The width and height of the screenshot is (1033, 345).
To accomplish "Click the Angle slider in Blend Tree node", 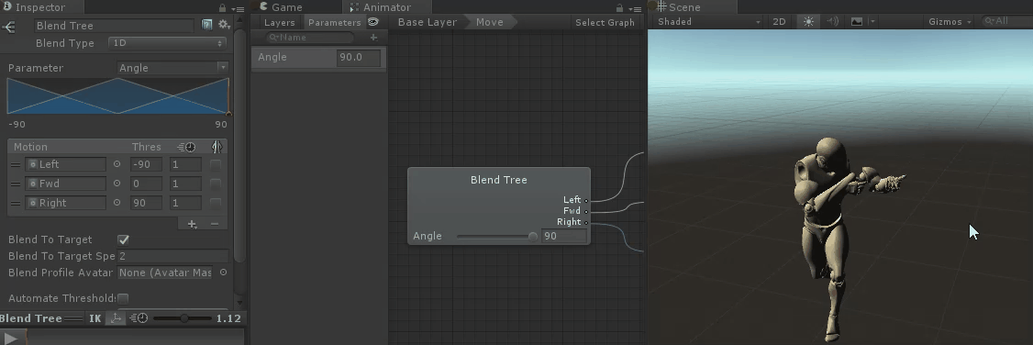I will coord(496,237).
